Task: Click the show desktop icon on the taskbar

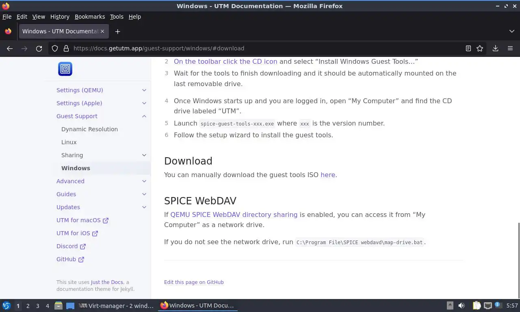Action: (70, 305)
